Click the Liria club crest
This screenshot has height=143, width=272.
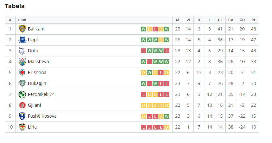click(x=23, y=127)
